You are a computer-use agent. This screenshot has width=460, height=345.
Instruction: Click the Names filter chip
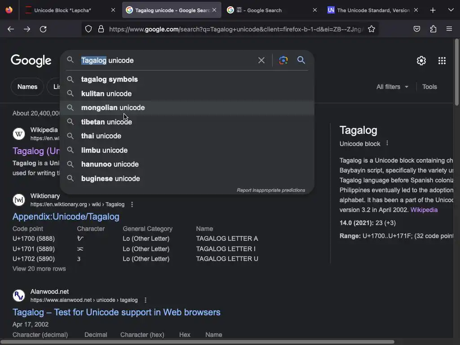[27, 87]
